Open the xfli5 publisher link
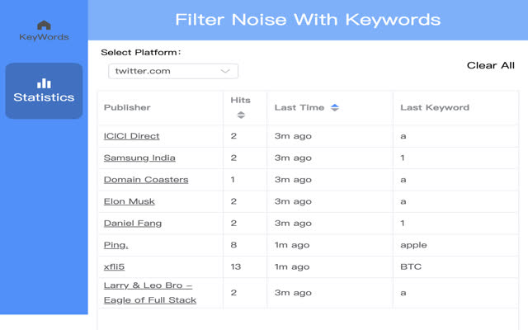 (115, 266)
